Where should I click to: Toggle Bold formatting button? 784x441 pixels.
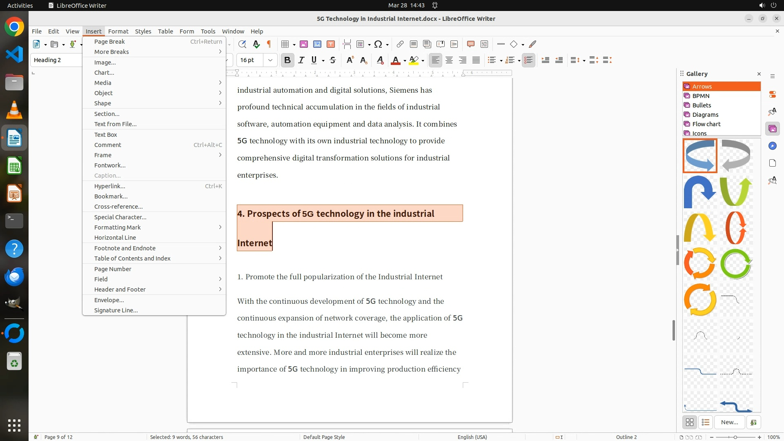pos(287,60)
